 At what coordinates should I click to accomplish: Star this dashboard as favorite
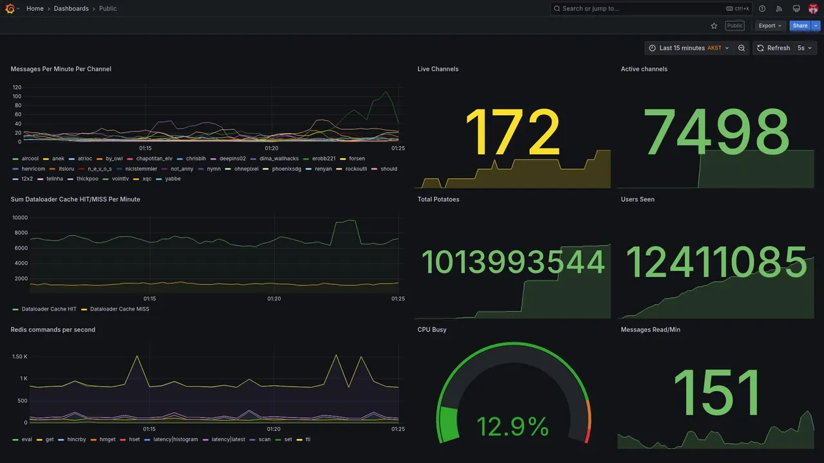point(714,26)
